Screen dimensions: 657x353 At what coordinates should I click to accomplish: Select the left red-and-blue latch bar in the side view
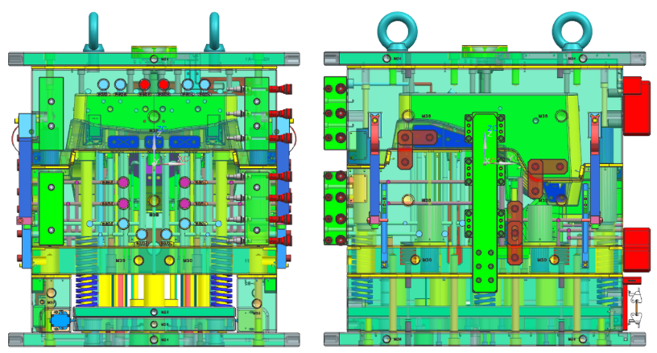(374, 170)
